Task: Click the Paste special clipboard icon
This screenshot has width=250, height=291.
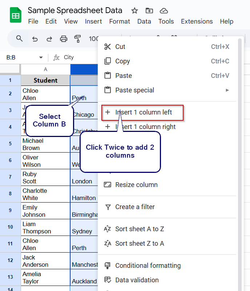Action: [108, 90]
